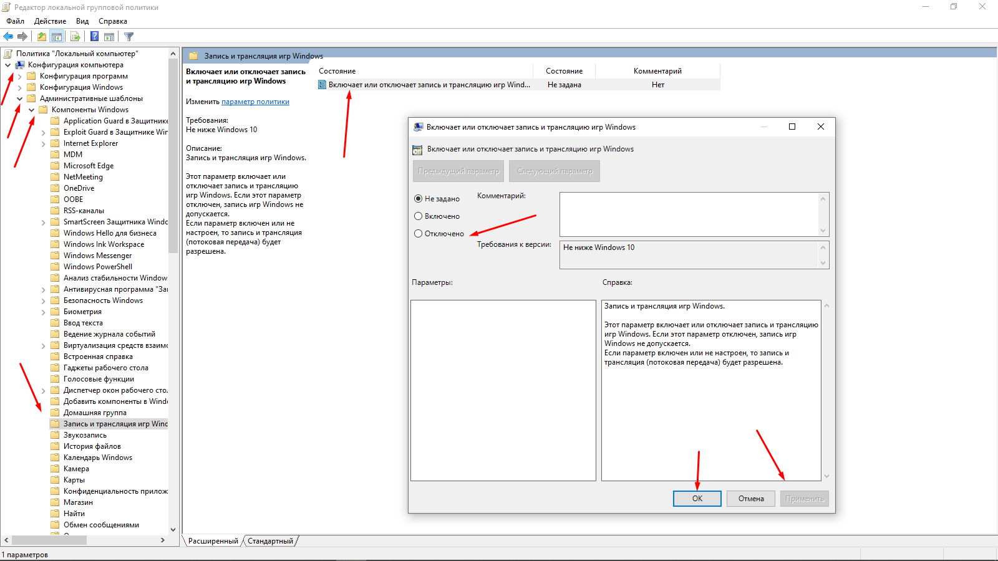Open the Help toolbar icon
This screenshot has height=561, width=998.
[94, 37]
